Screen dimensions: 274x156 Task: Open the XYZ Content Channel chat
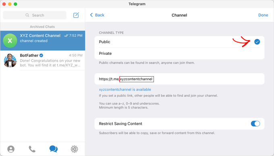43,41
